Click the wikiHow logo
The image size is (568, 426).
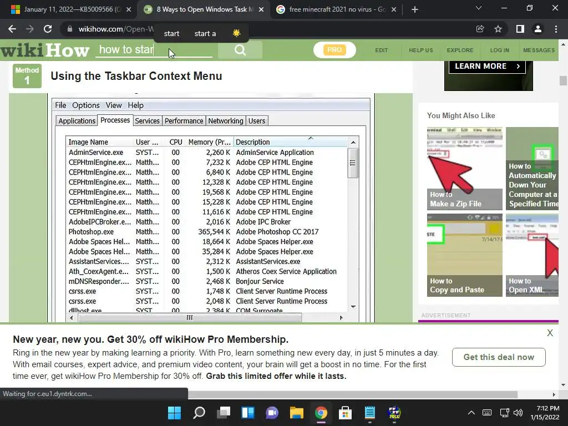45,50
